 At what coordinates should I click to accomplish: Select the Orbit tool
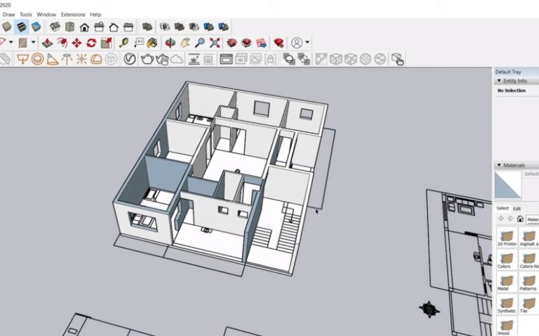click(x=170, y=43)
